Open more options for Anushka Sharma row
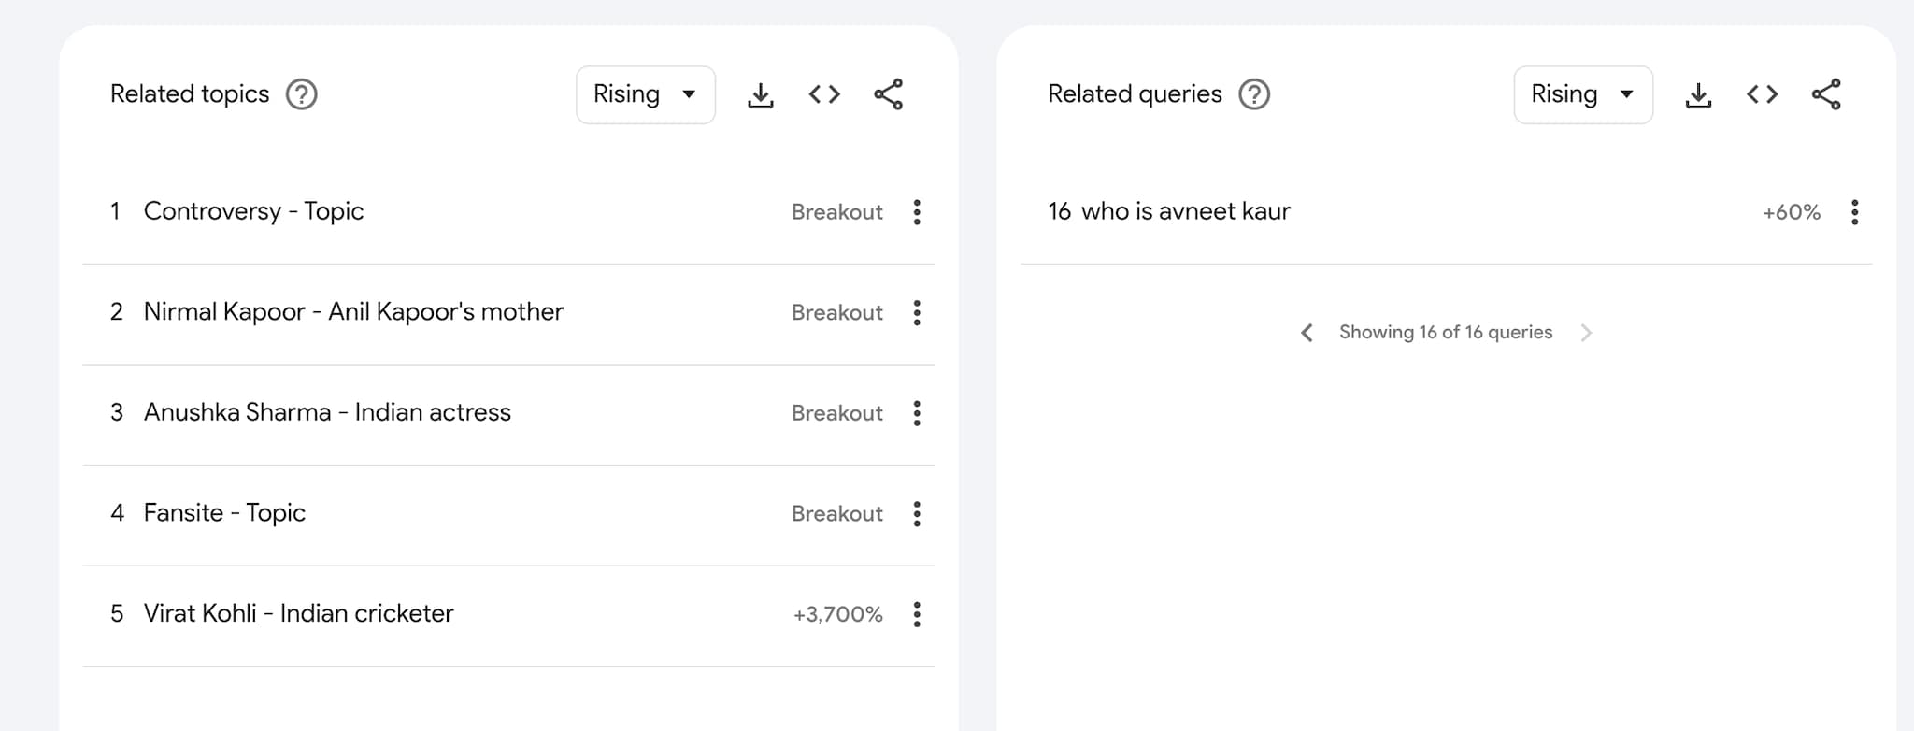The height and width of the screenshot is (731, 1914). click(x=917, y=413)
